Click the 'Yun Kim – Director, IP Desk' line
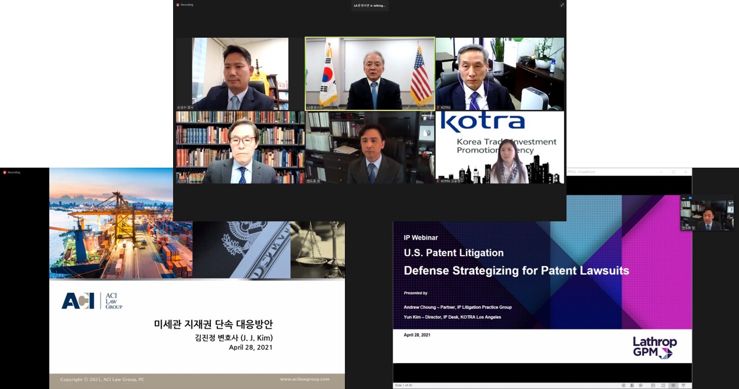The height and width of the screenshot is (389, 739). (x=452, y=317)
